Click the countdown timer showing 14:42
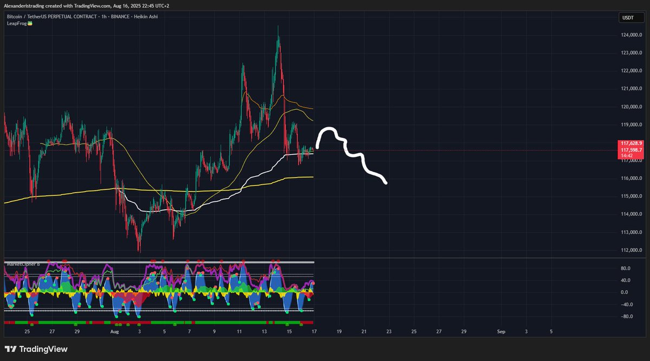Image resolution: width=650 pixels, height=361 pixels. click(626, 154)
